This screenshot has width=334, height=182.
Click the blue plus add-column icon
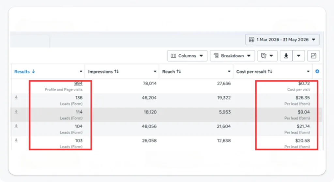click(317, 71)
